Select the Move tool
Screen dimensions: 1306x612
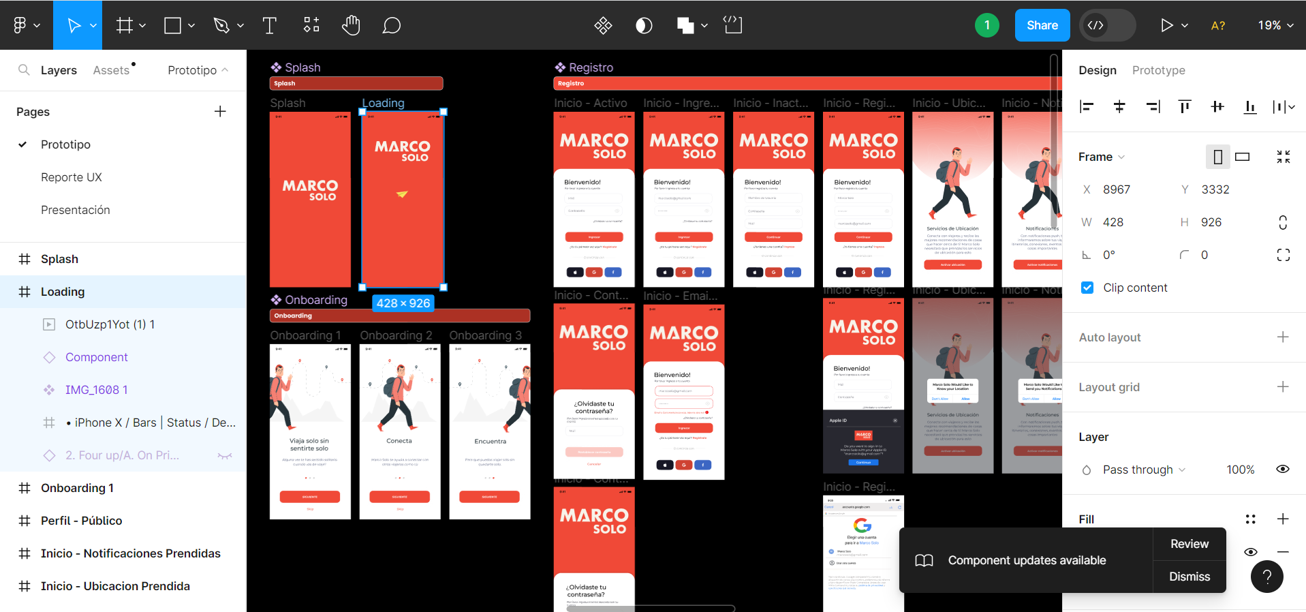coord(74,25)
